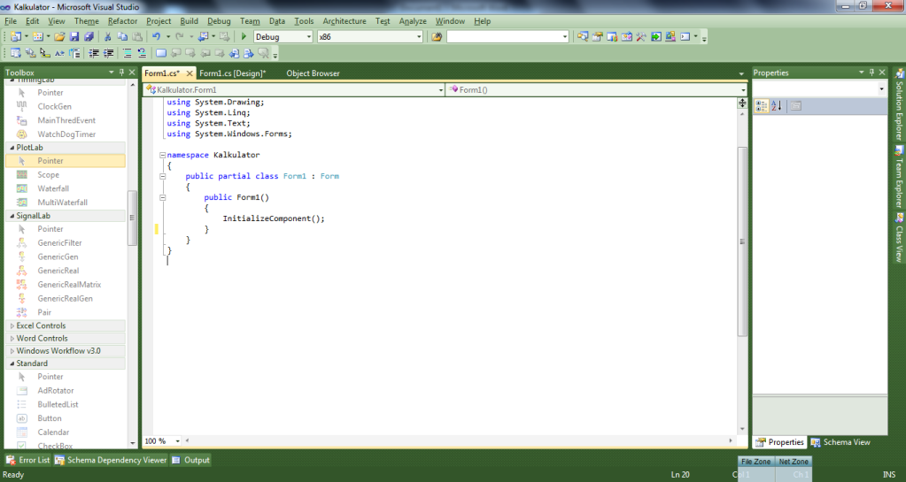906x482 pixels.
Task: Collapse the namespace Kalkulator code block
Action: (x=162, y=155)
